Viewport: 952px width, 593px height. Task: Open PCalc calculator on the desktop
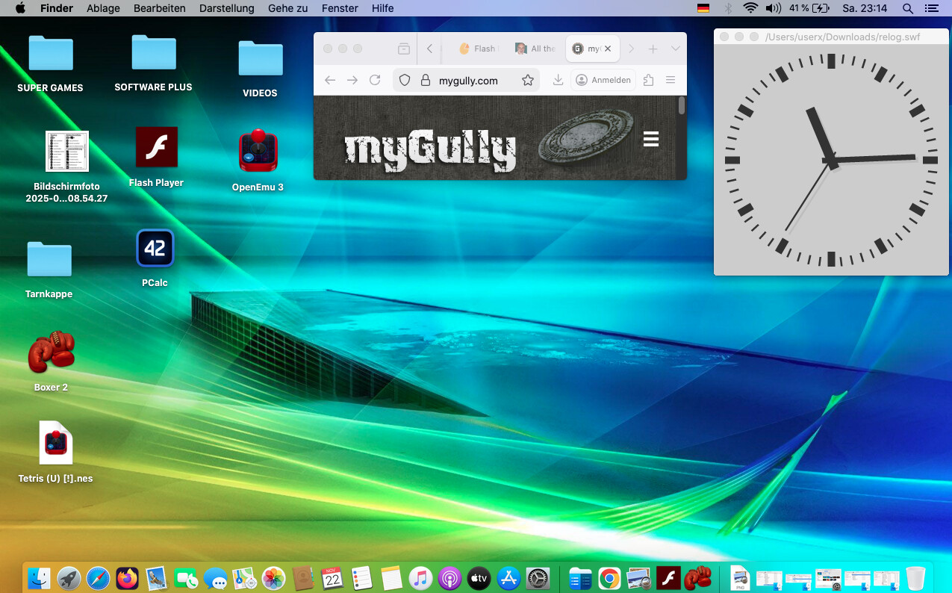point(155,248)
